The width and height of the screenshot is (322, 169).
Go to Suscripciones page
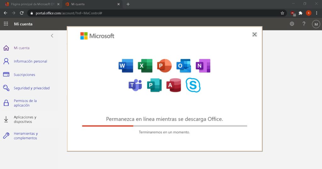(24, 75)
